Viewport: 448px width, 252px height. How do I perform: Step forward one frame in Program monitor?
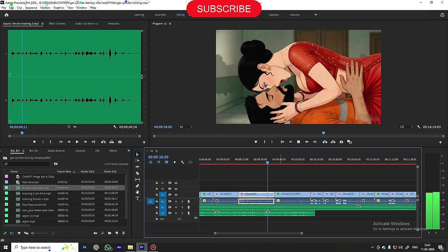point(307,142)
